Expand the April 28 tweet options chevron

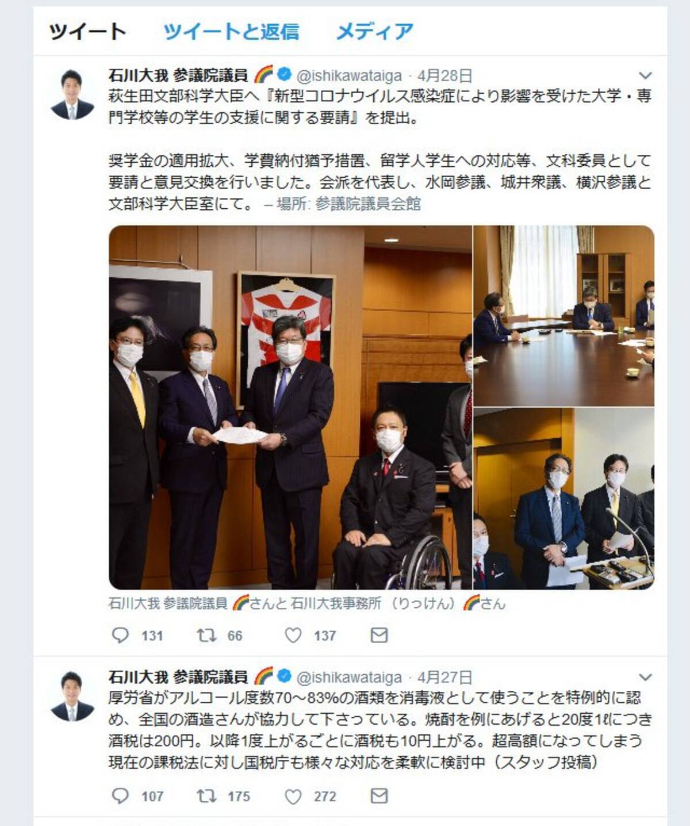coord(645,75)
